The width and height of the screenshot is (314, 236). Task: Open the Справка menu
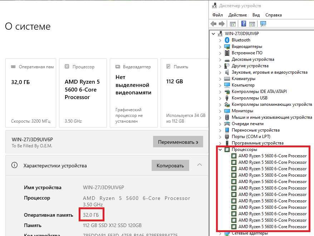pyautogui.click(x=273, y=15)
